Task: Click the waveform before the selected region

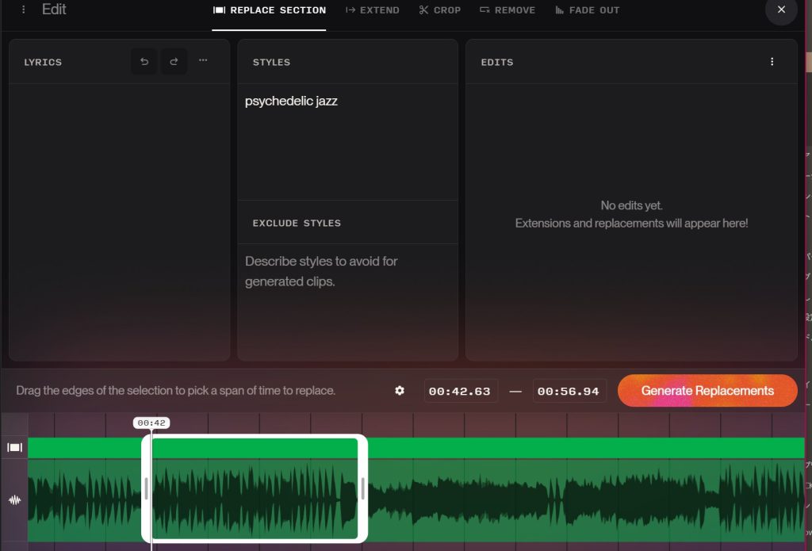Action: 84,499
